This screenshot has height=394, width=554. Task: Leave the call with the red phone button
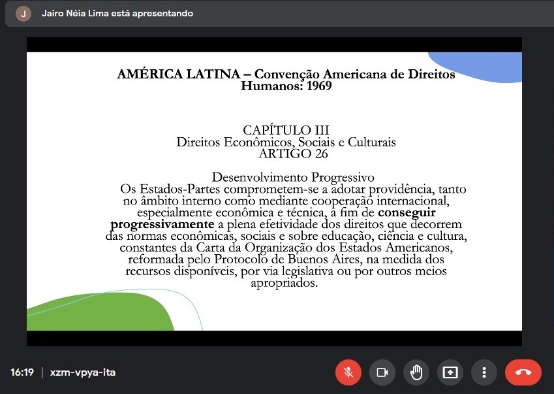[x=523, y=372]
